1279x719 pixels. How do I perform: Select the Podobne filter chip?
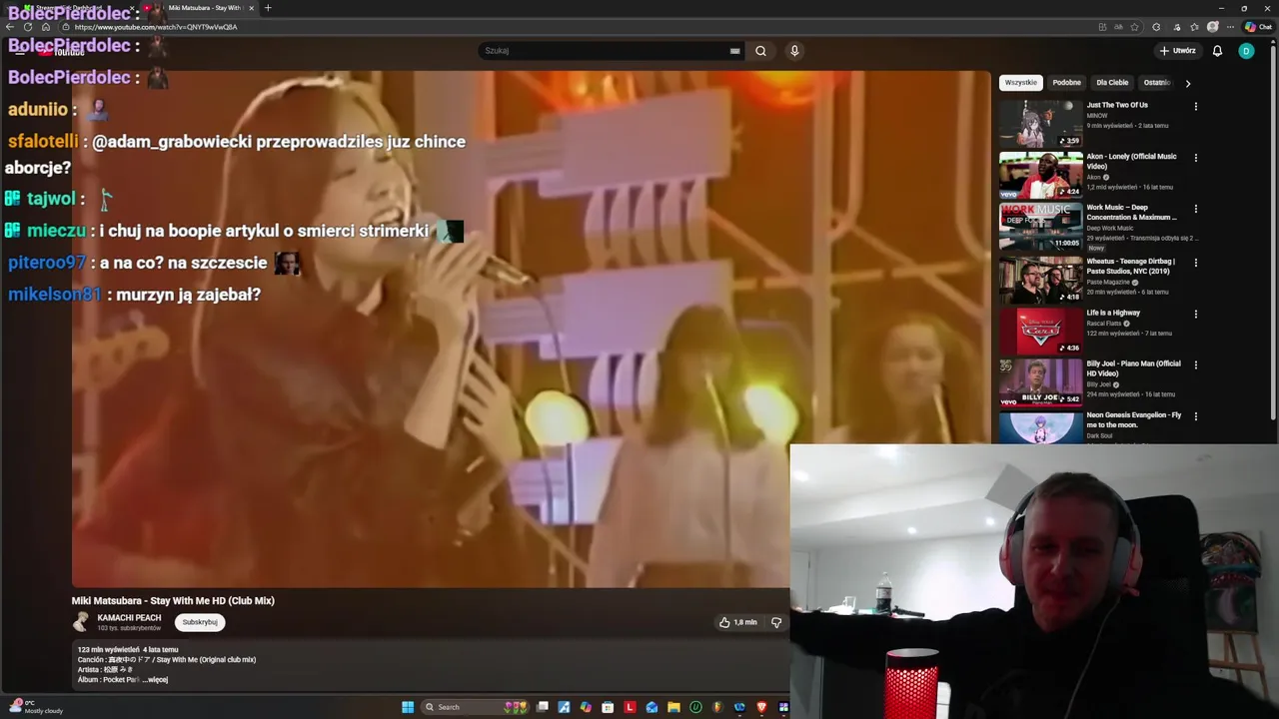1066,83
